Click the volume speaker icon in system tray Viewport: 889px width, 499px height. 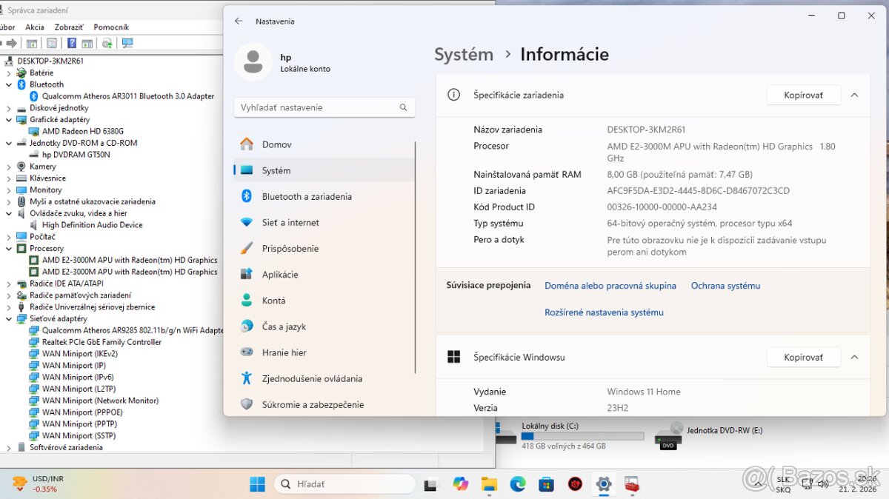pyautogui.click(x=822, y=483)
